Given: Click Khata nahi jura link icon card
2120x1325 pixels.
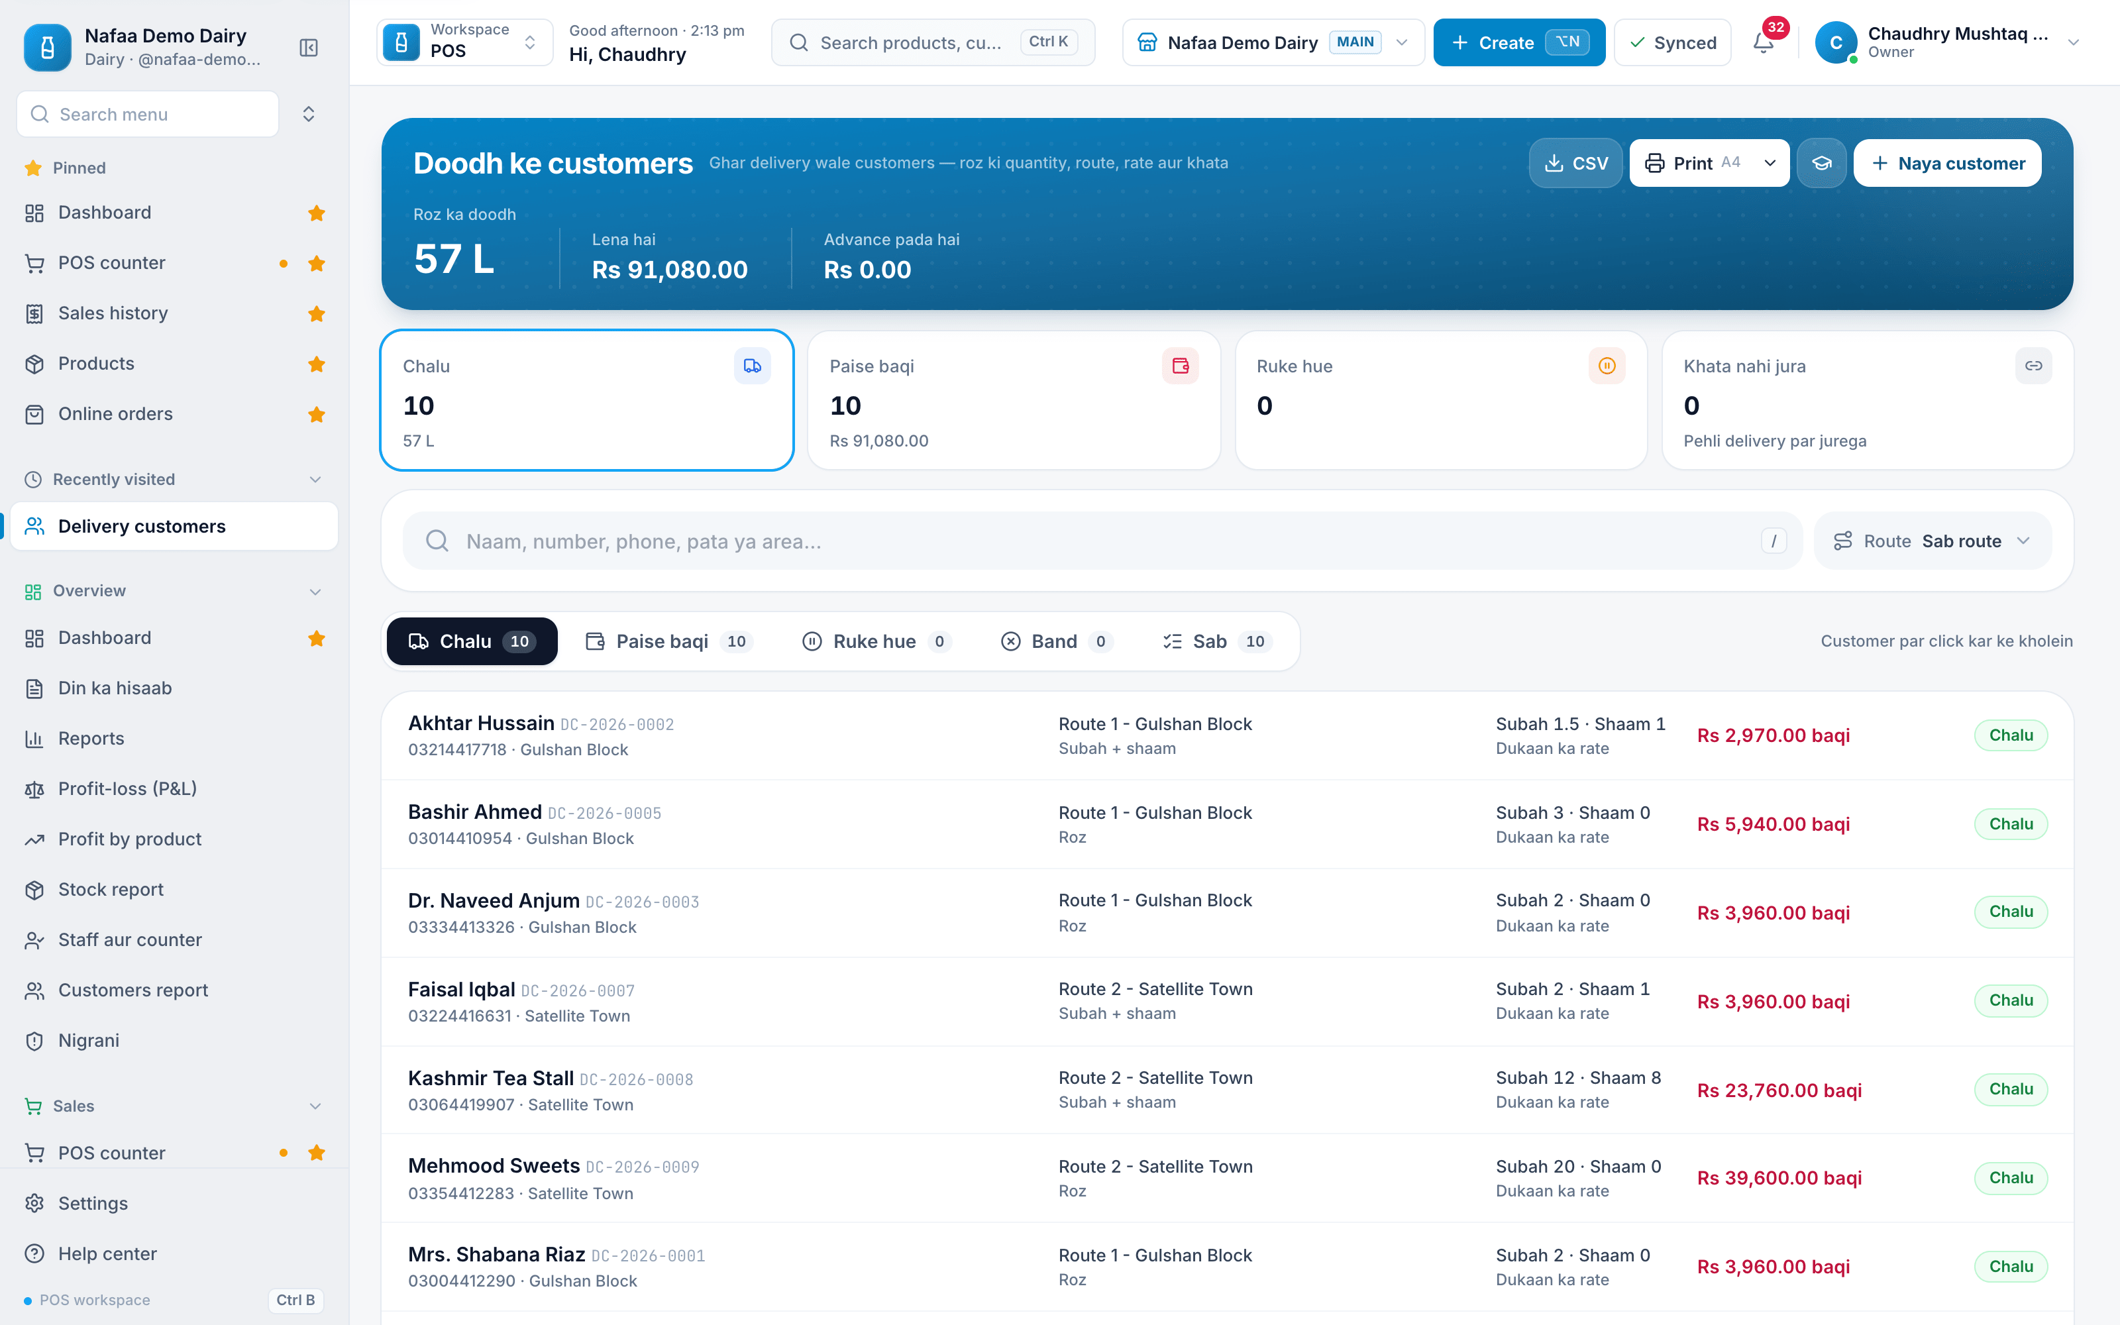Looking at the screenshot, I should 1868,400.
